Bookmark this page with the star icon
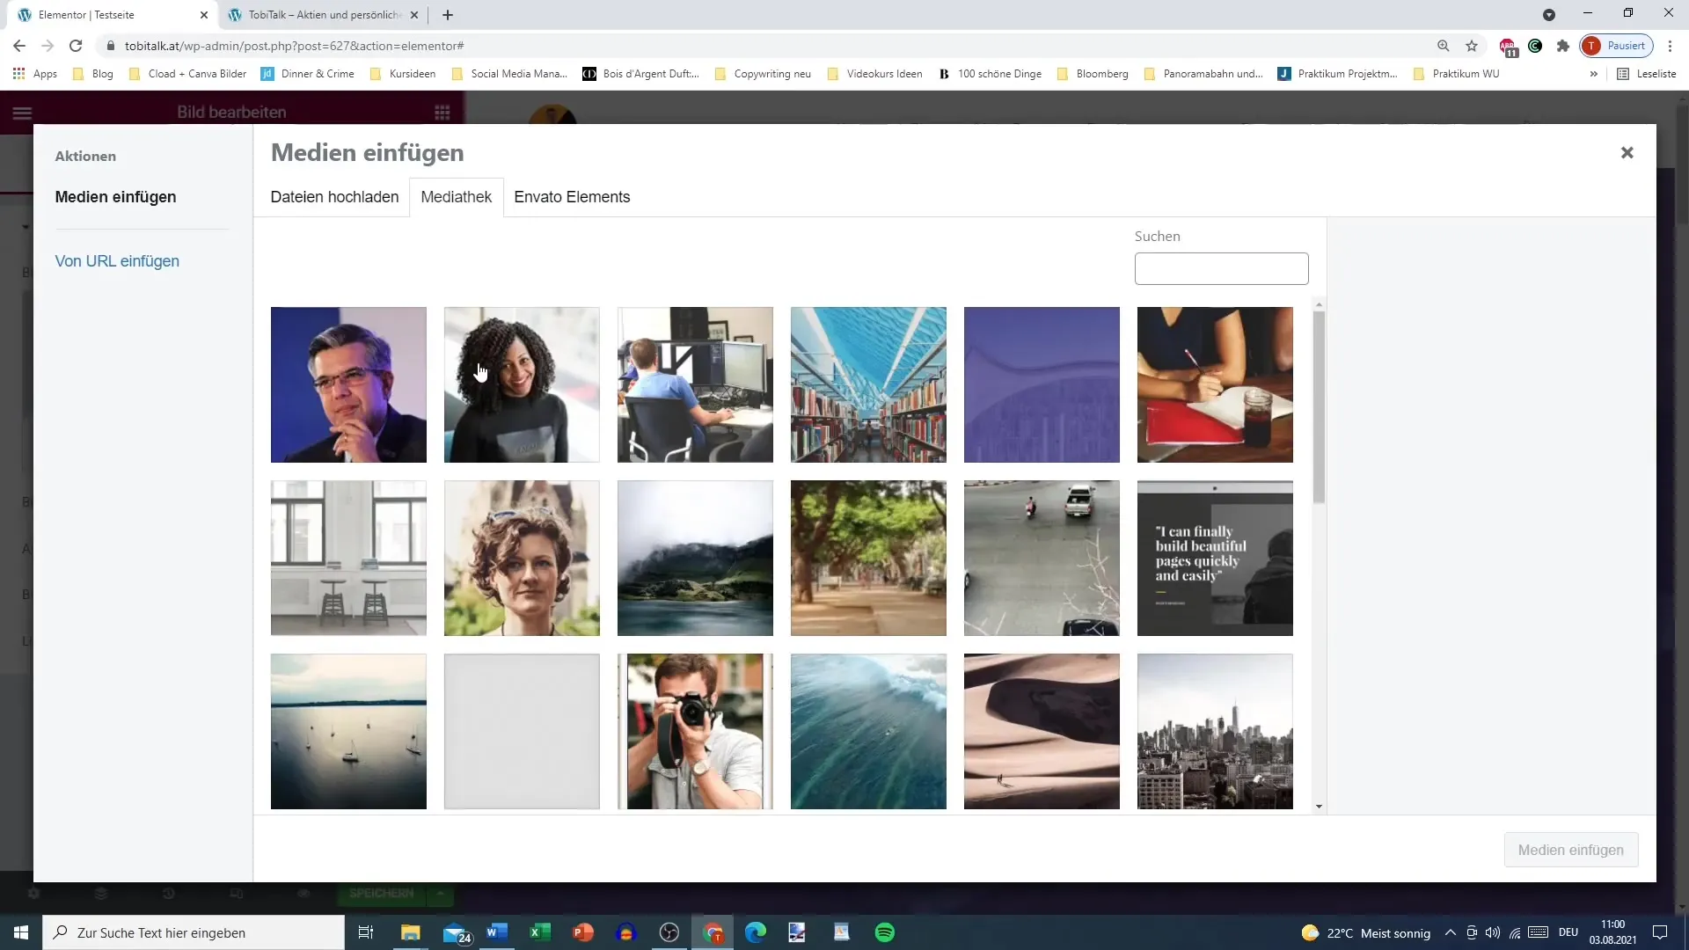Screen dimensions: 1689x950 tap(1472, 46)
